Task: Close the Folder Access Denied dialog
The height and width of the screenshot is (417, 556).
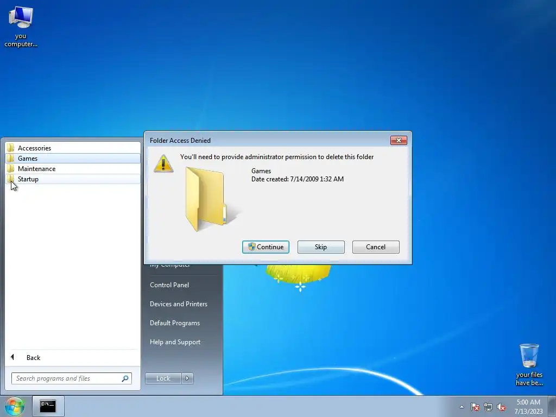Action: pos(399,141)
